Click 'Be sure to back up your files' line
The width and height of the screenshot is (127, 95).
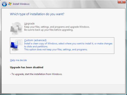(49, 30)
